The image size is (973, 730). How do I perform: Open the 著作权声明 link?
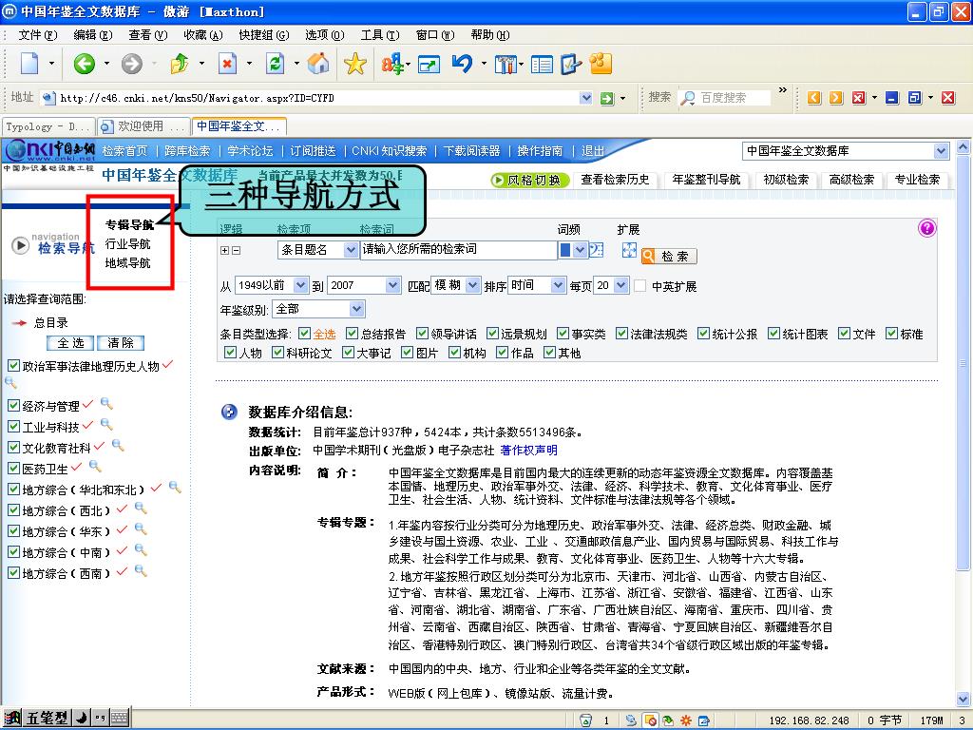point(528,450)
